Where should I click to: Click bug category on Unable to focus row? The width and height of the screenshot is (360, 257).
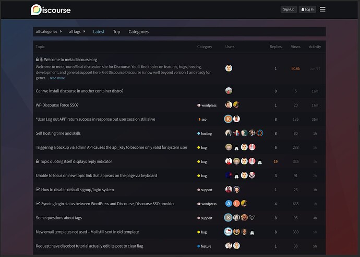point(202,176)
